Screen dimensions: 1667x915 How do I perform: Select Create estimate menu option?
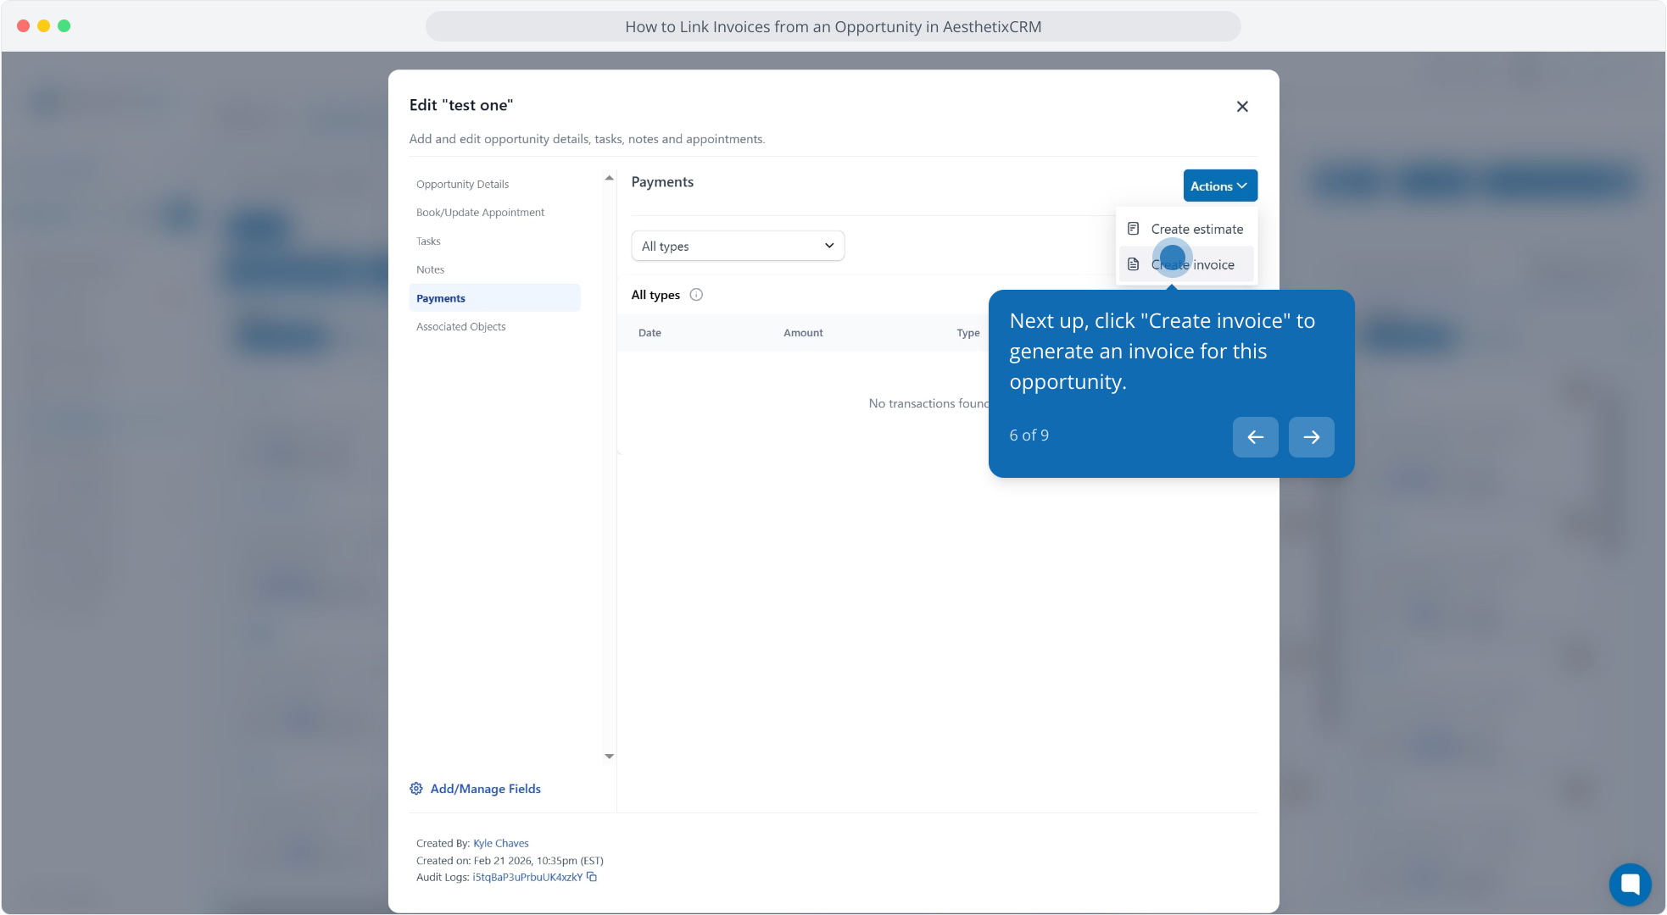coord(1196,229)
